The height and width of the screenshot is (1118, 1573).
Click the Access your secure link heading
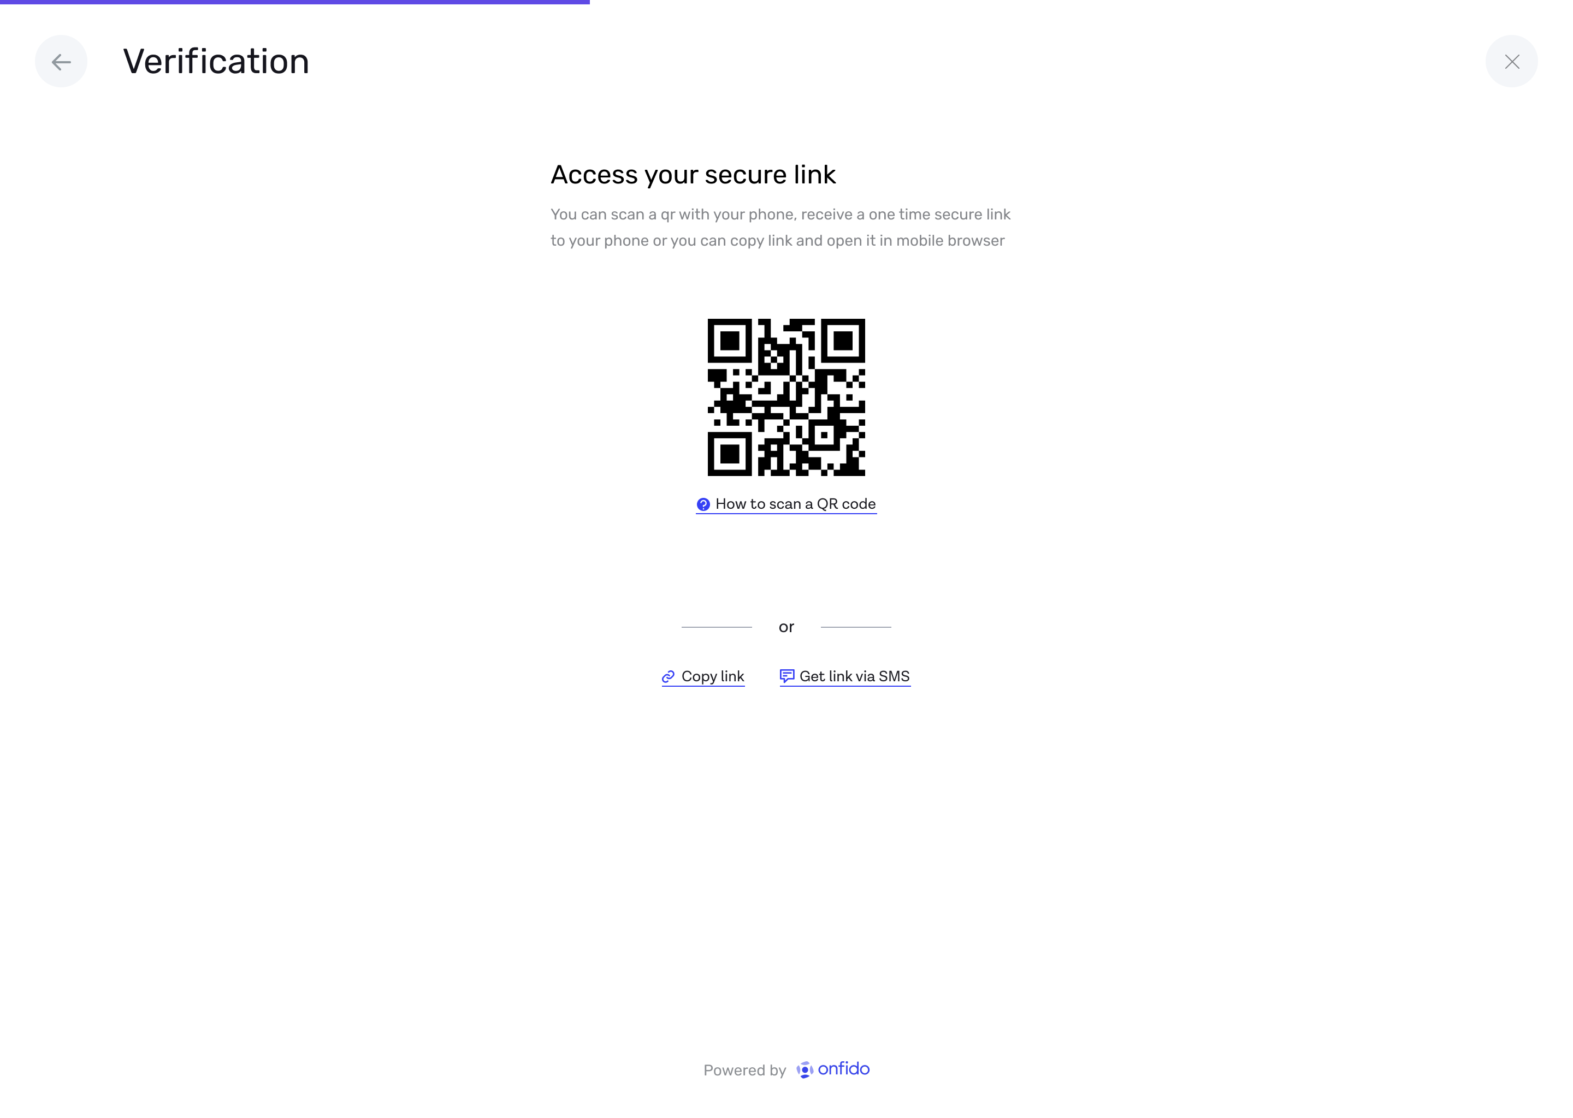(693, 175)
